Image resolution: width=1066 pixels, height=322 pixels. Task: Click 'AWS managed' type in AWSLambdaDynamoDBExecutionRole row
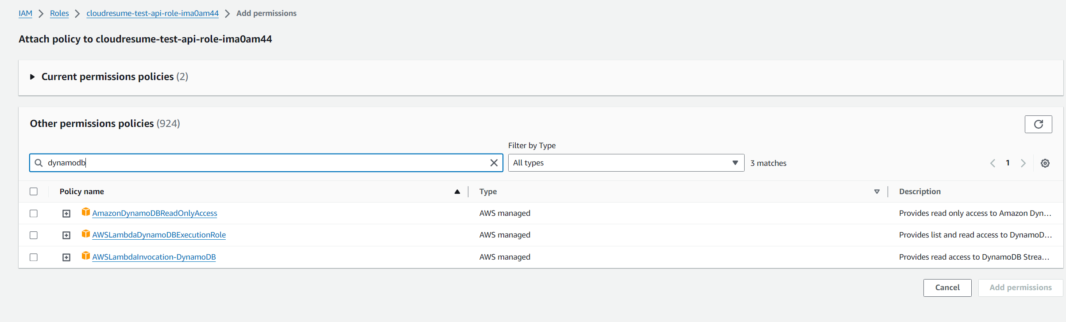point(505,235)
